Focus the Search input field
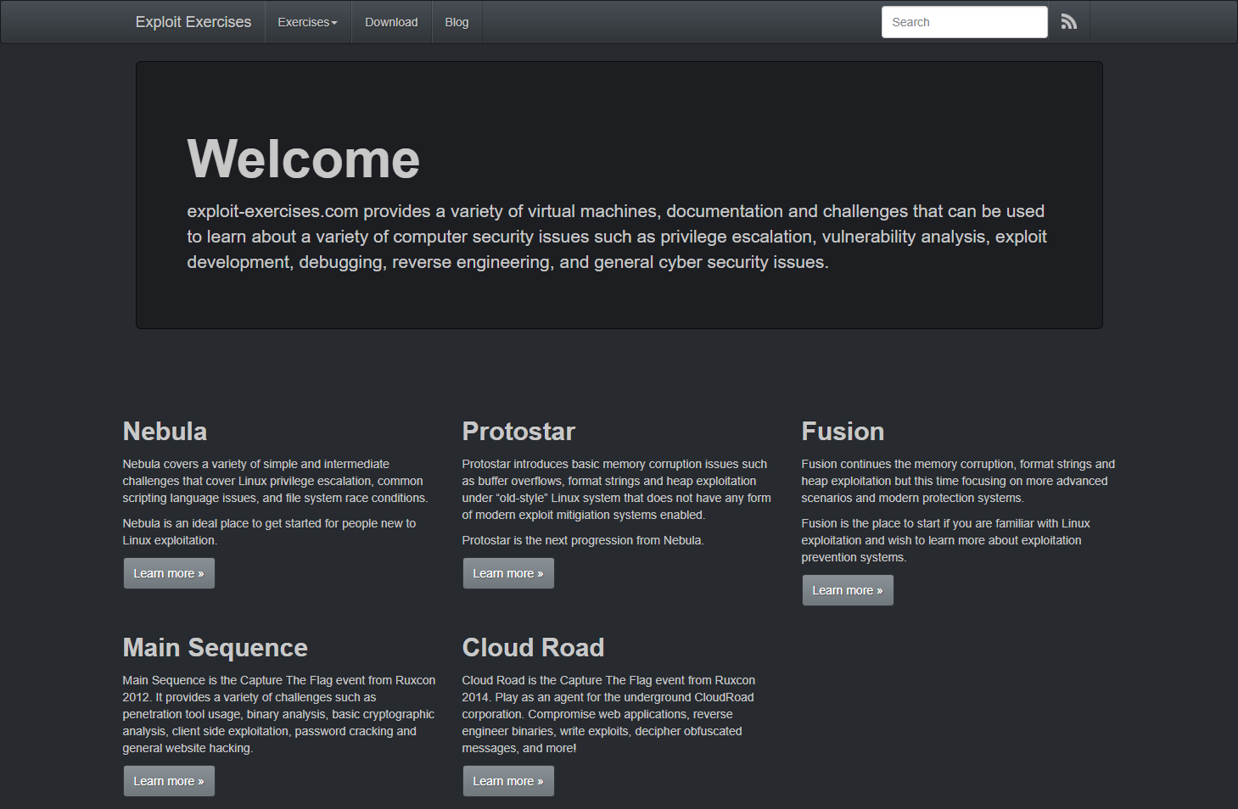The height and width of the screenshot is (809, 1238). 965,22
